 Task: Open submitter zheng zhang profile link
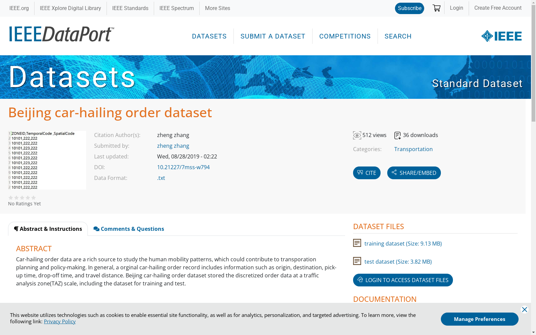pyautogui.click(x=173, y=146)
